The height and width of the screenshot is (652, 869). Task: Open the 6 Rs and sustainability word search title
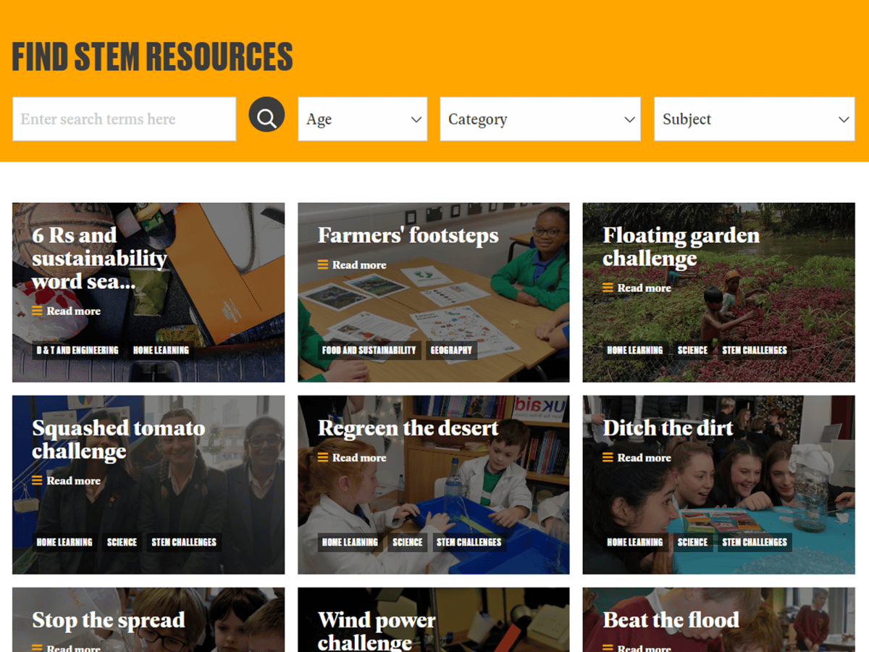99,258
